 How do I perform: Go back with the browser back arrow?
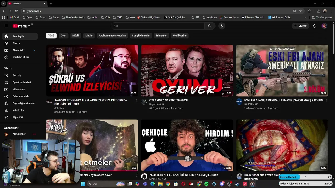tap(4, 11)
